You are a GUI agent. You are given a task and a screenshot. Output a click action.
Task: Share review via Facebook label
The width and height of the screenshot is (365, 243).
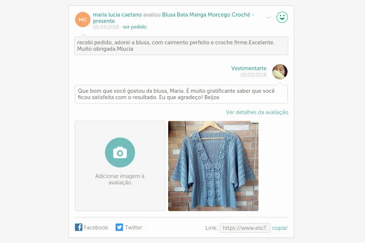pyautogui.click(x=96, y=228)
